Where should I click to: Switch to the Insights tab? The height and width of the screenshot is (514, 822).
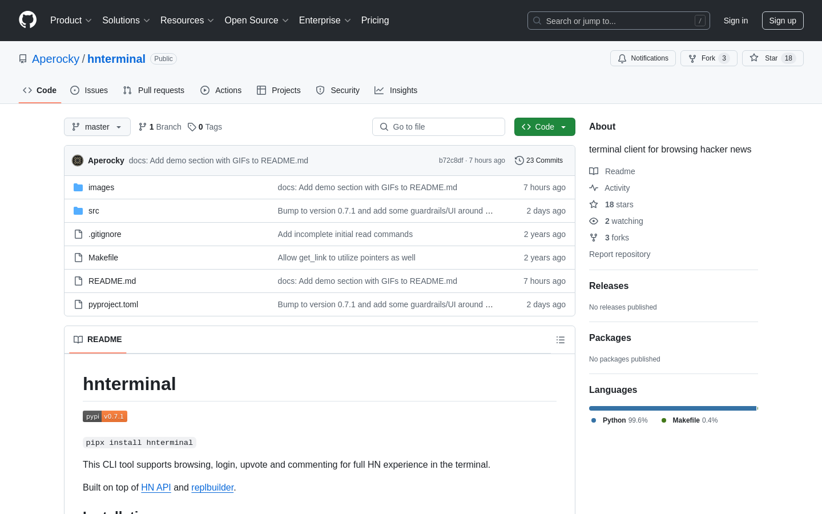[396, 90]
